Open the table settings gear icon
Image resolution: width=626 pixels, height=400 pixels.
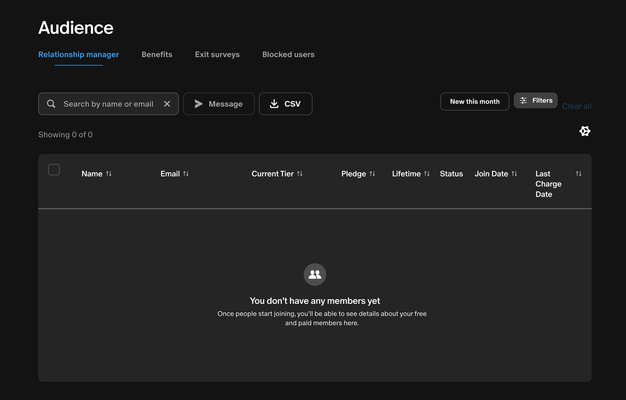point(585,131)
